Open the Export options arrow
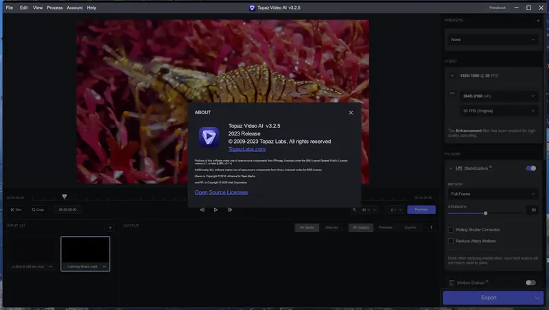 pos(537,298)
